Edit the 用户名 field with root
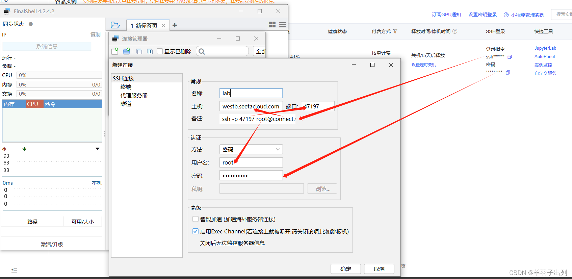Viewport: 572px width, 279px height. click(x=251, y=162)
